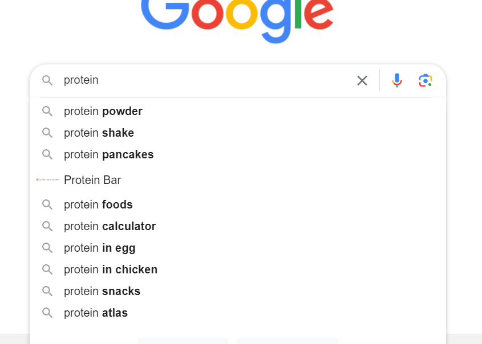Image resolution: width=482 pixels, height=344 pixels.
Task: Choose the "protein in chicken" suggestion
Action: coord(111,269)
